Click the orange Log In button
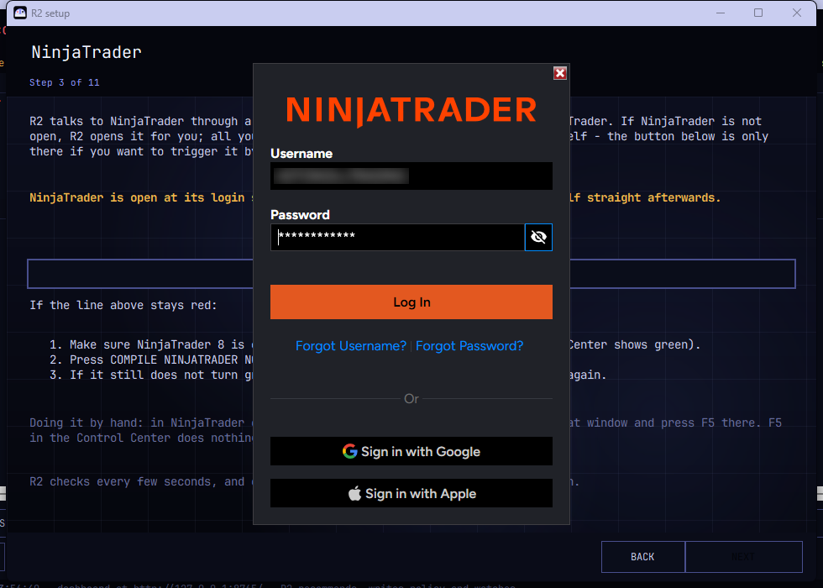This screenshot has height=588, width=823. 411,302
